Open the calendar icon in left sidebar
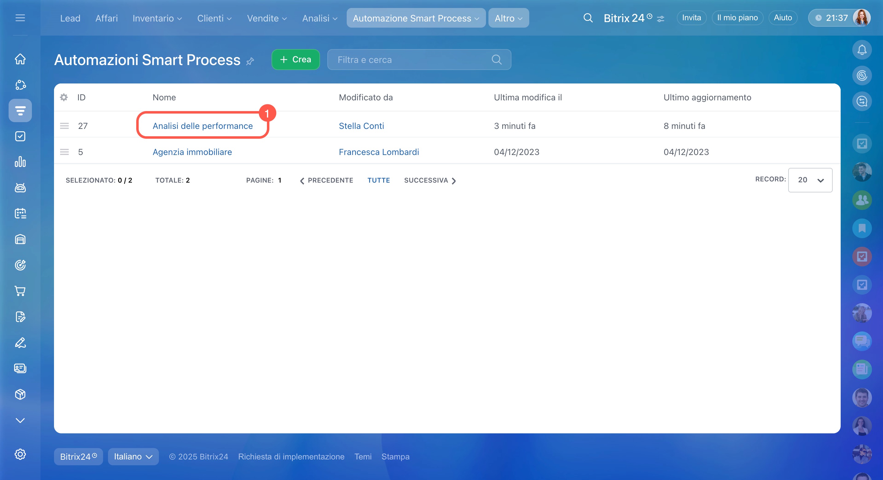Image resolution: width=883 pixels, height=480 pixels. click(x=20, y=214)
